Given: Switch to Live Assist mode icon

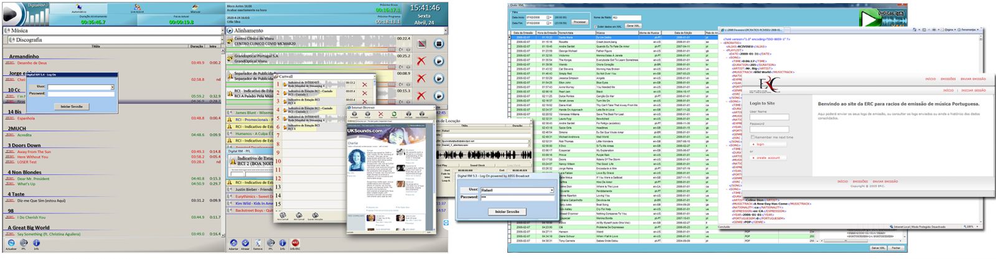Looking at the screenshot, I should (137, 8).
